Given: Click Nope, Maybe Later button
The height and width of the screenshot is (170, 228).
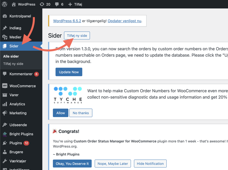Looking at the screenshot, I should coord(113,164).
